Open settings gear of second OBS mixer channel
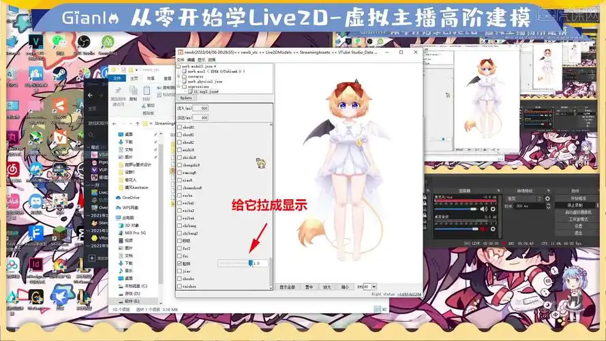The image size is (606, 341). pyautogui.click(x=493, y=229)
